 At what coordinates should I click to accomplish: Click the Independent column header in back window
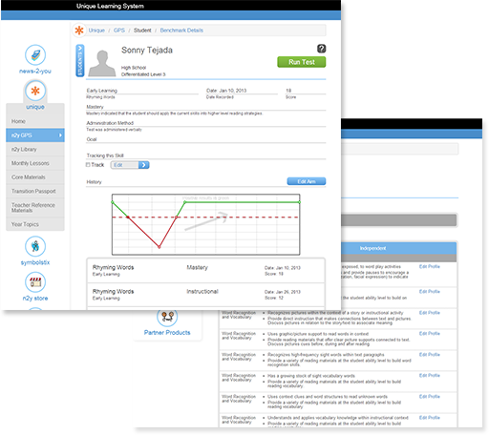[x=372, y=248]
